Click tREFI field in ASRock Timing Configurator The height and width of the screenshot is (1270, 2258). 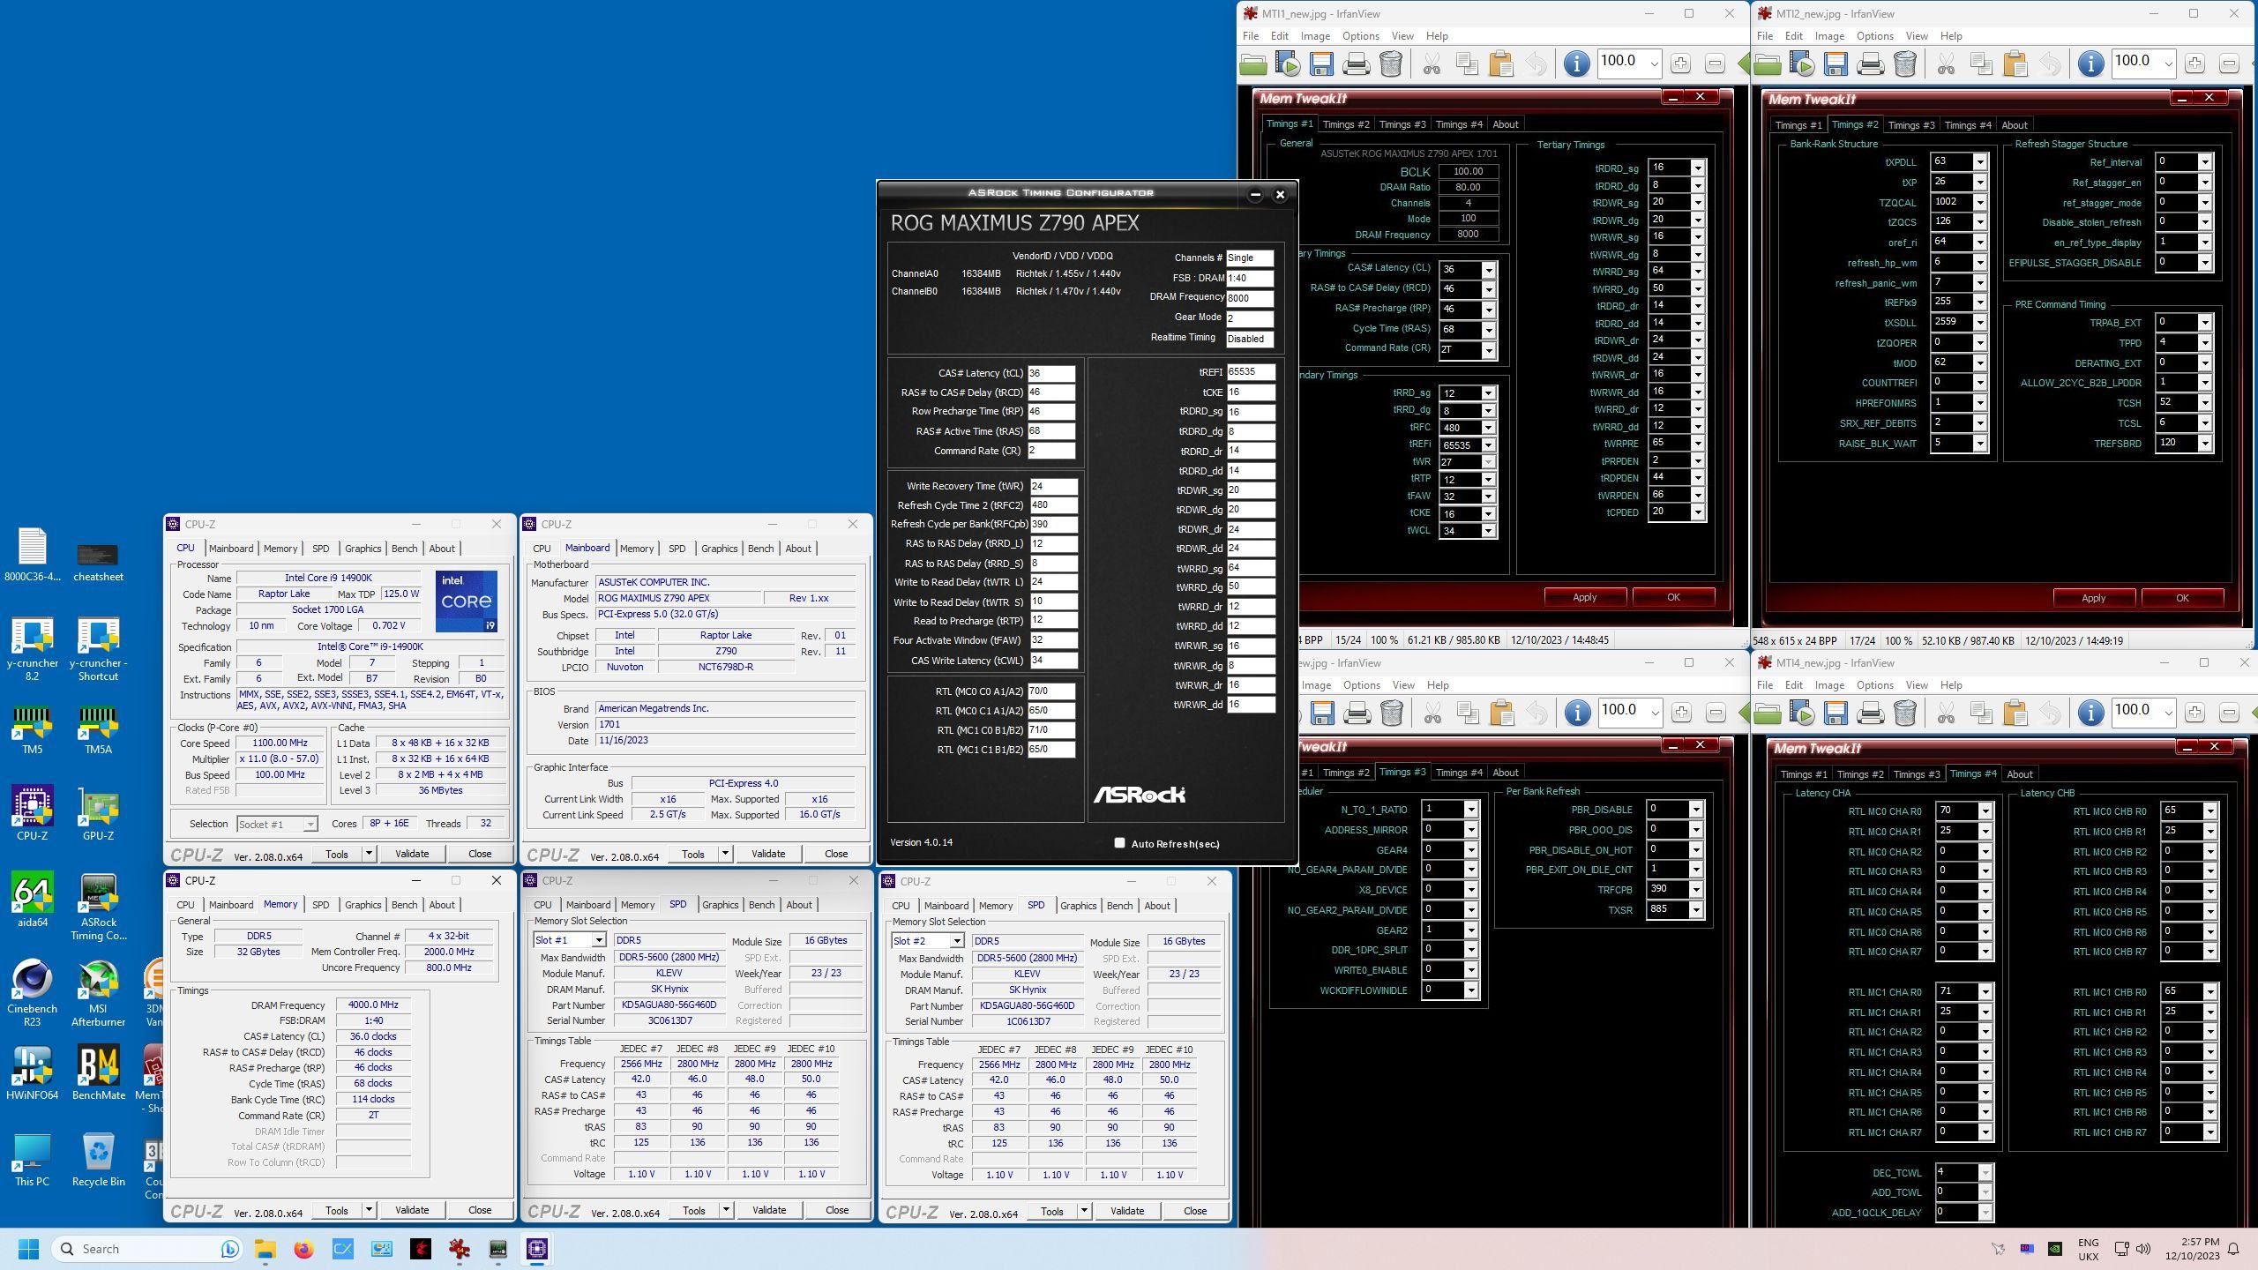pos(1250,372)
